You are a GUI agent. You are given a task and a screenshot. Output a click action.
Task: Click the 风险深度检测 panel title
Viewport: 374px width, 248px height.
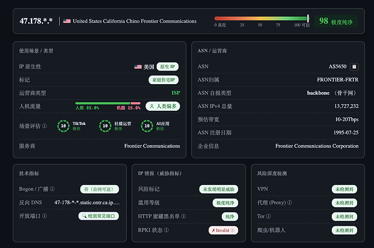click(272, 173)
